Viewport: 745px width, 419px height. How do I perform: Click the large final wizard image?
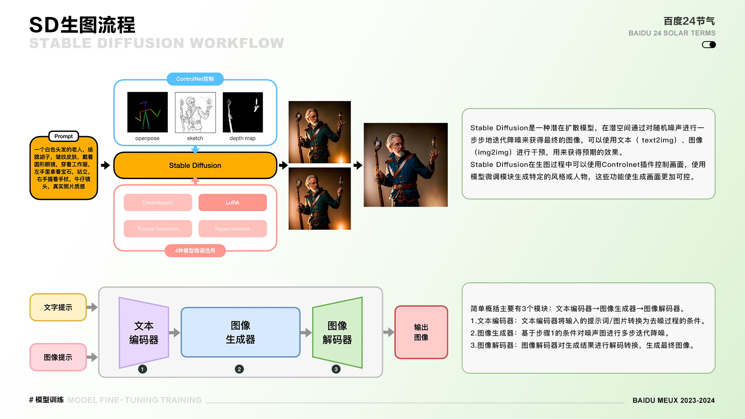click(405, 165)
